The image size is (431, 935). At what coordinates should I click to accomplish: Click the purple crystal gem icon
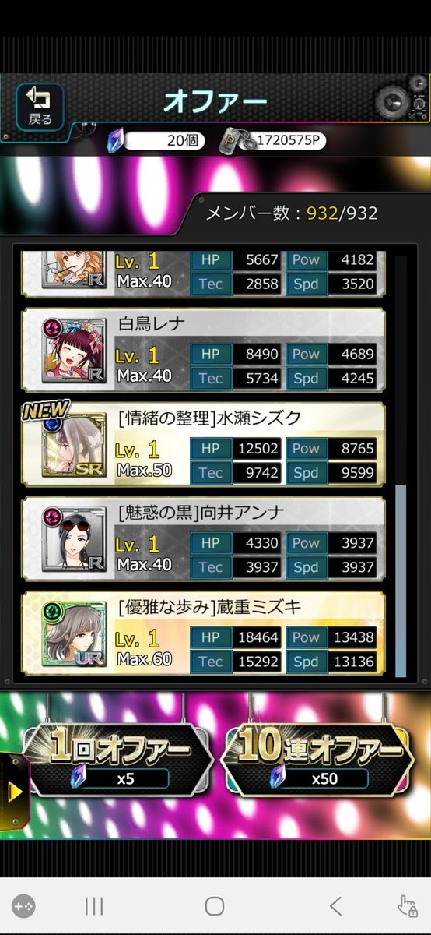[x=114, y=142]
